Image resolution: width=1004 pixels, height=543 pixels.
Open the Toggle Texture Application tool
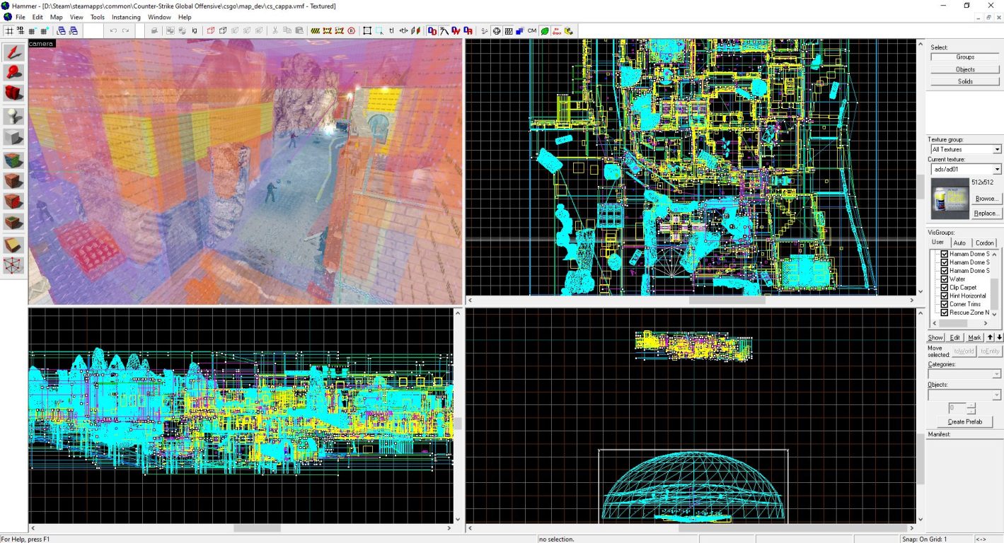pyautogui.click(x=13, y=160)
